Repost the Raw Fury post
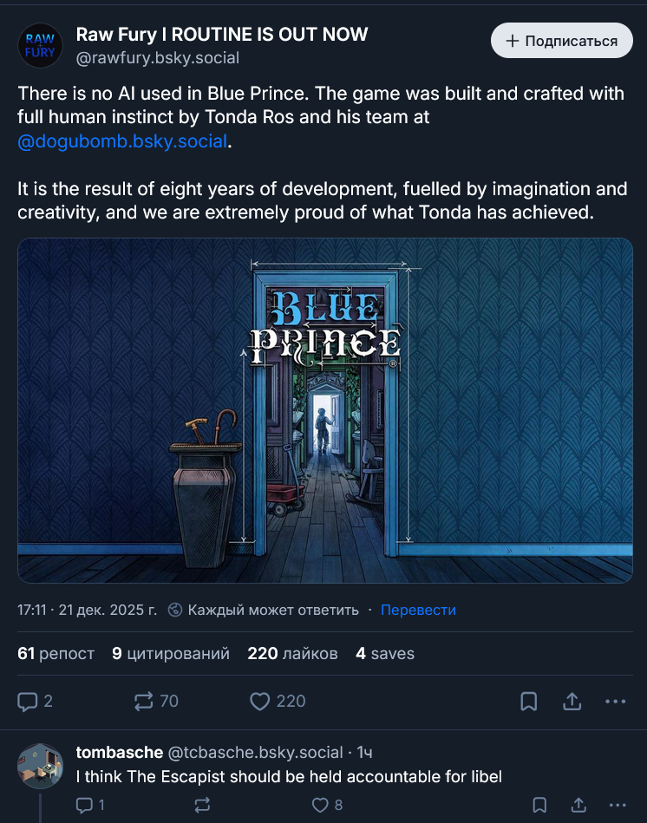The height and width of the screenshot is (823, 647). (x=156, y=702)
